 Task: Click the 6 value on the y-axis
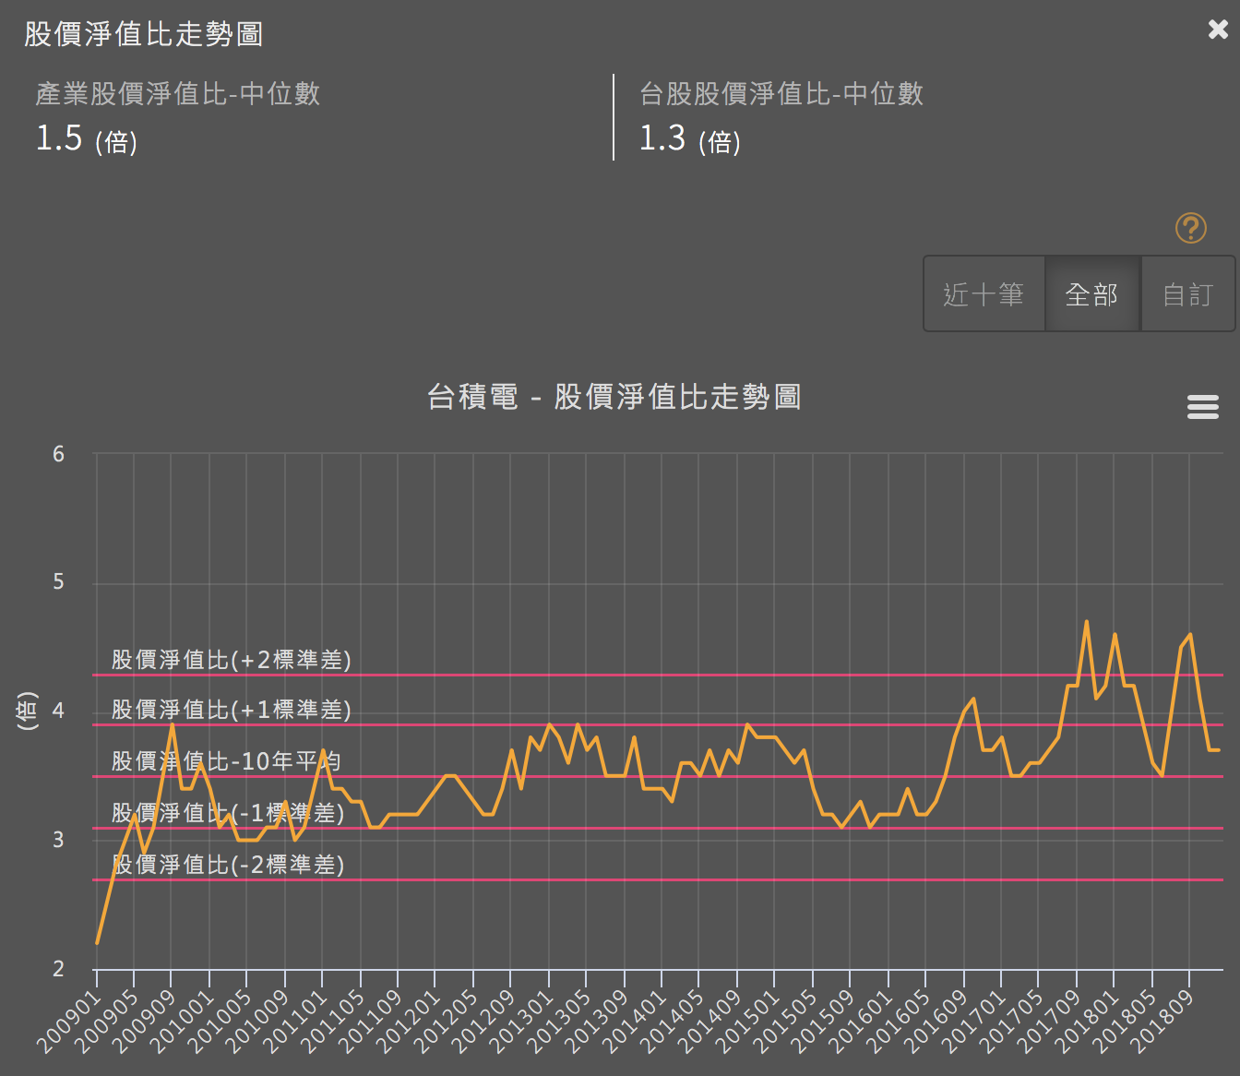pyautogui.click(x=58, y=454)
